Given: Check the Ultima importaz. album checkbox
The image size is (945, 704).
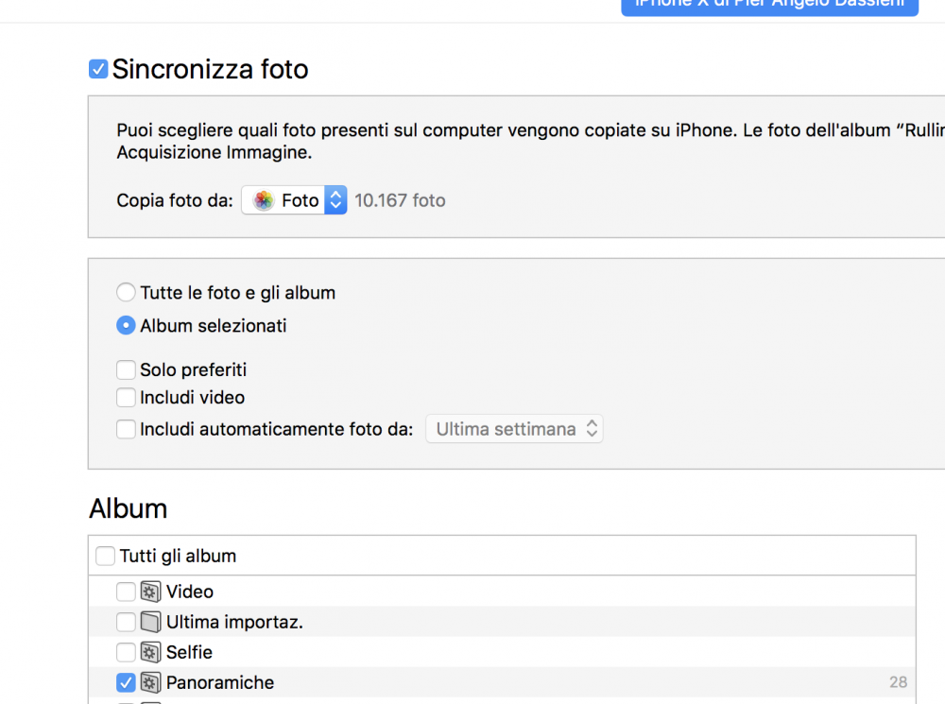Looking at the screenshot, I should tap(126, 622).
